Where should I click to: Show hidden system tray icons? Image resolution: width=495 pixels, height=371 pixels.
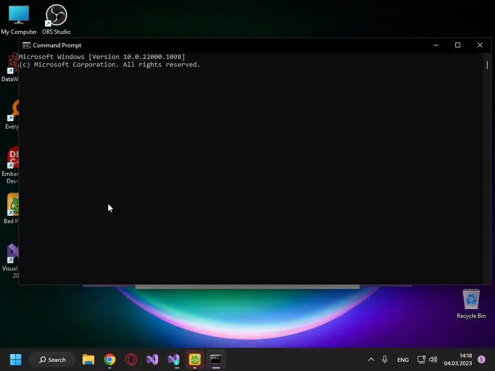371,359
